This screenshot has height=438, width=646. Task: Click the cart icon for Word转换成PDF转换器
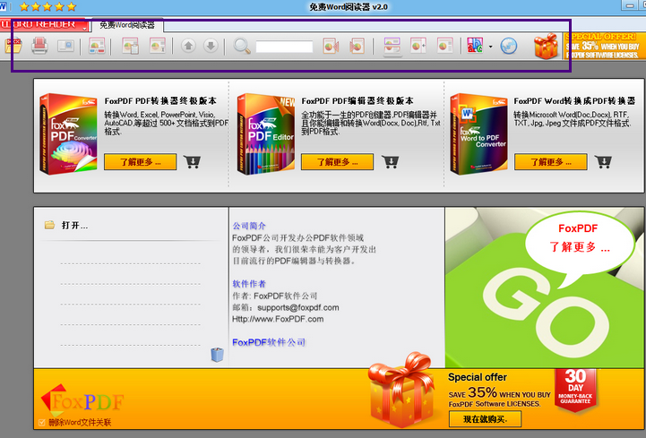603,162
